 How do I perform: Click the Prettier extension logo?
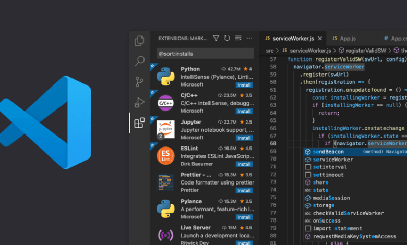click(165, 182)
